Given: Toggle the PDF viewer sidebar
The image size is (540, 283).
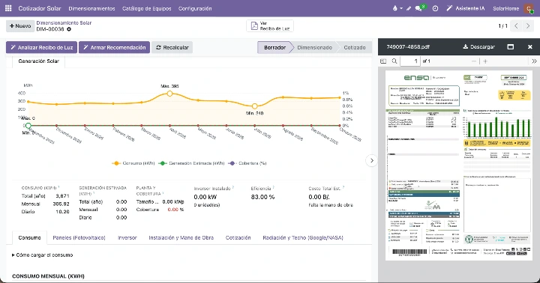Looking at the screenshot, I should (383, 61).
